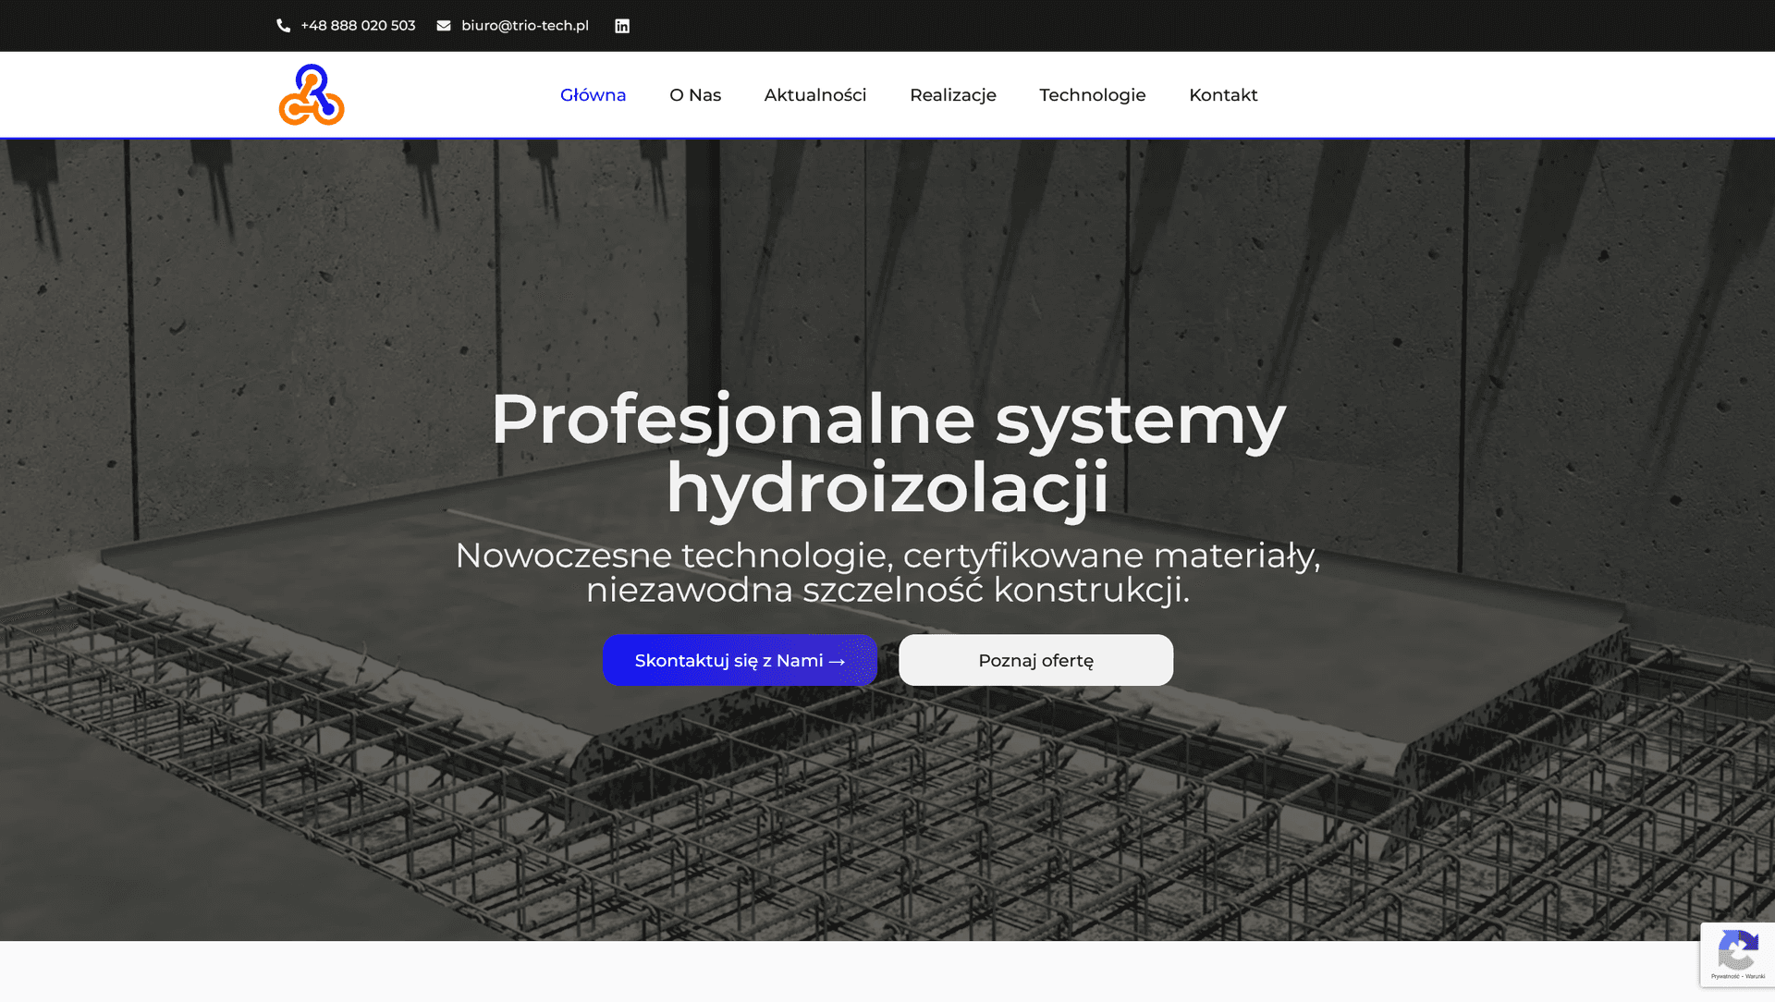Select Technologie in the navigation
Viewport: 1775px width, 1002px height.
point(1092,95)
